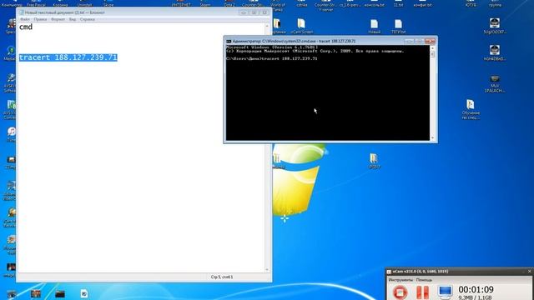The width and height of the screenshot is (534, 300).
Task: Select the upper of two dark desktop thumbnails
Action: coord(495,26)
